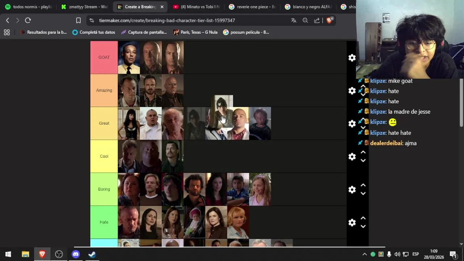
Task: Move the Hate tier row down
Action: point(363,227)
